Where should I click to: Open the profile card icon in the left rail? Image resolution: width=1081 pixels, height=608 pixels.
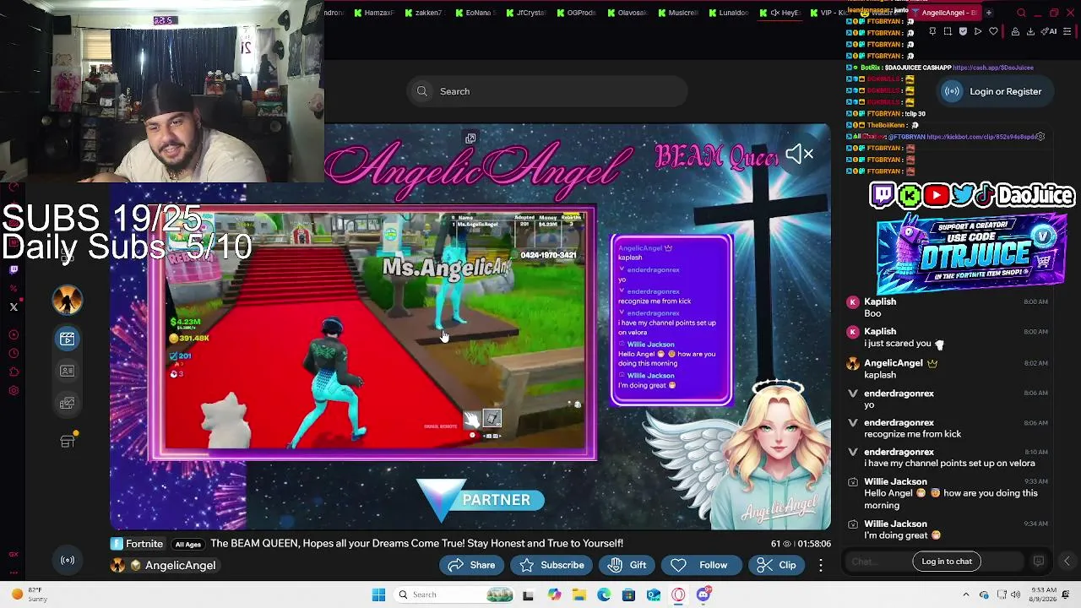(68, 371)
